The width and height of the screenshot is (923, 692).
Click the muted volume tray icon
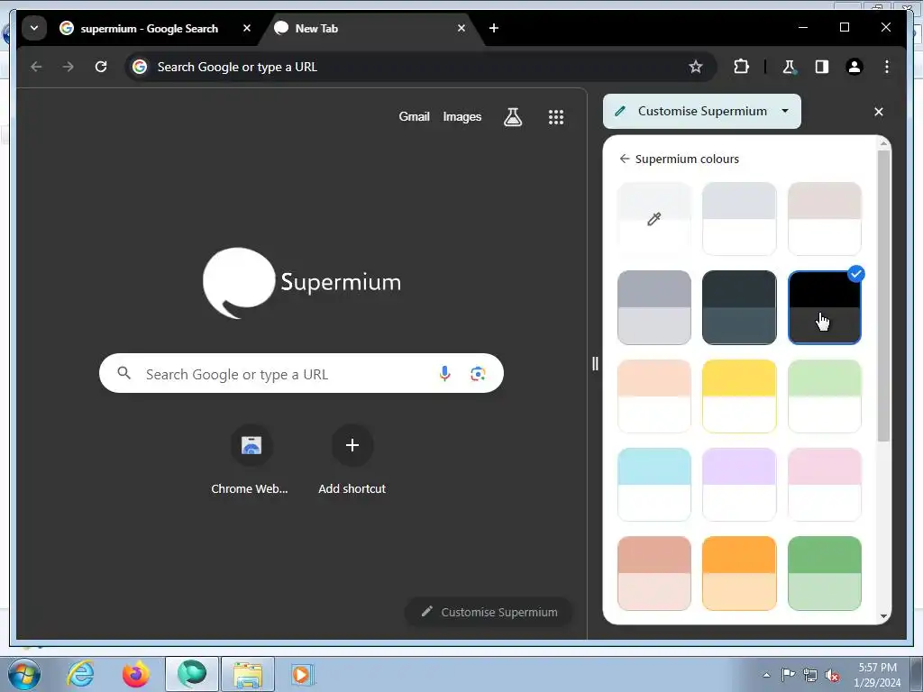tap(832, 676)
